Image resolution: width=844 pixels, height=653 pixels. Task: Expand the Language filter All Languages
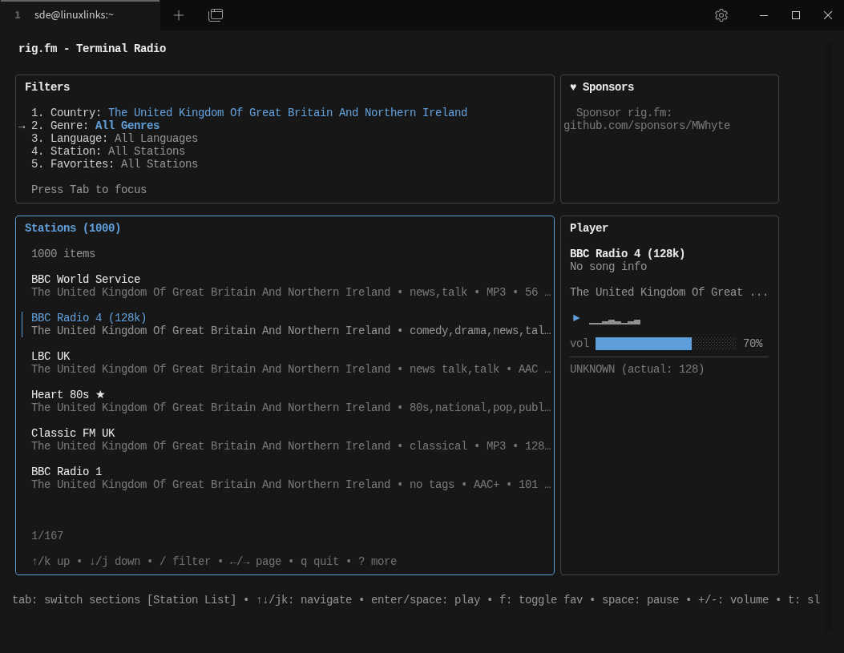155,139
